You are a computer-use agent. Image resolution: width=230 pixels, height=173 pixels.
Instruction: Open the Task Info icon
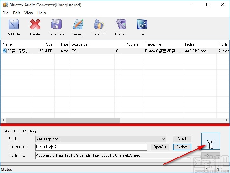[x=99, y=24]
